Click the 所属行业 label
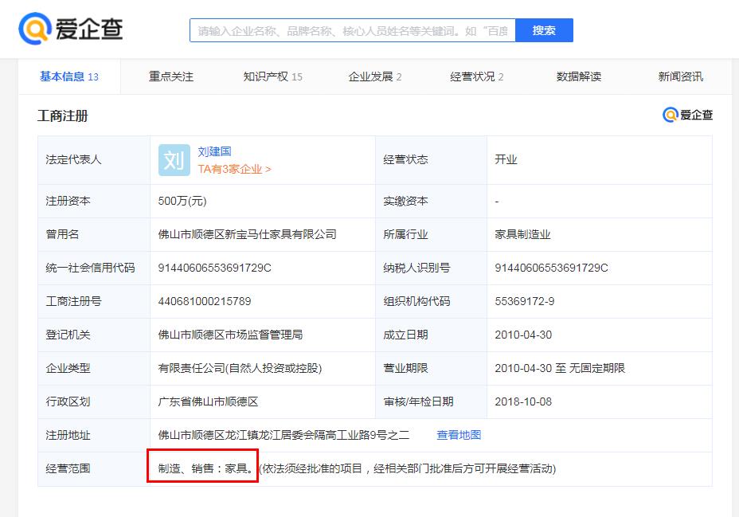Image resolution: width=739 pixels, height=517 pixels. tap(406, 234)
